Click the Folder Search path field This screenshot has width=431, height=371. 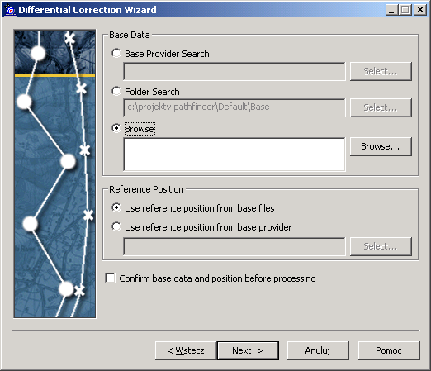point(234,107)
